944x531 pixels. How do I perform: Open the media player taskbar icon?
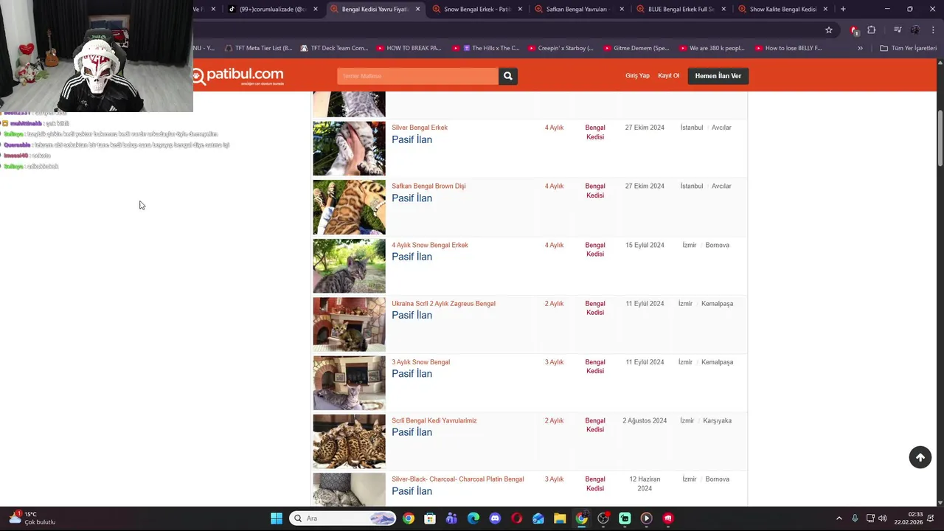point(646,518)
